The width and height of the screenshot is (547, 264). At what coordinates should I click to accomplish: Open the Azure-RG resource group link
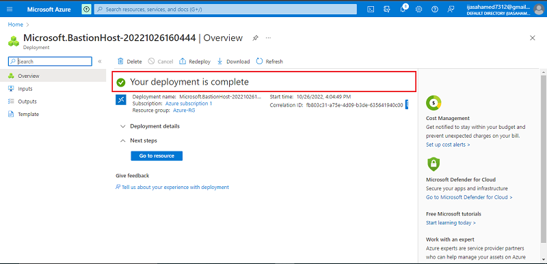coord(184,111)
